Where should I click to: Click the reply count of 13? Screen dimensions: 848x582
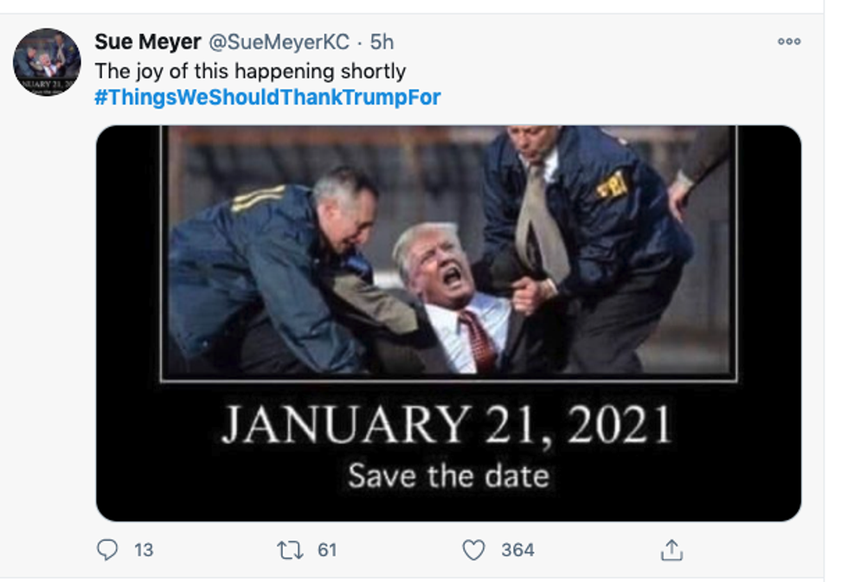(144, 550)
